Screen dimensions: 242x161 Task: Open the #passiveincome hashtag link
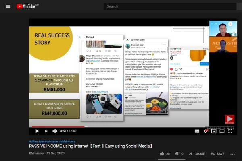48,141
